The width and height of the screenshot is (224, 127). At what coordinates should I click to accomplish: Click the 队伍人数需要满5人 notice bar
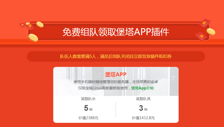point(116,56)
